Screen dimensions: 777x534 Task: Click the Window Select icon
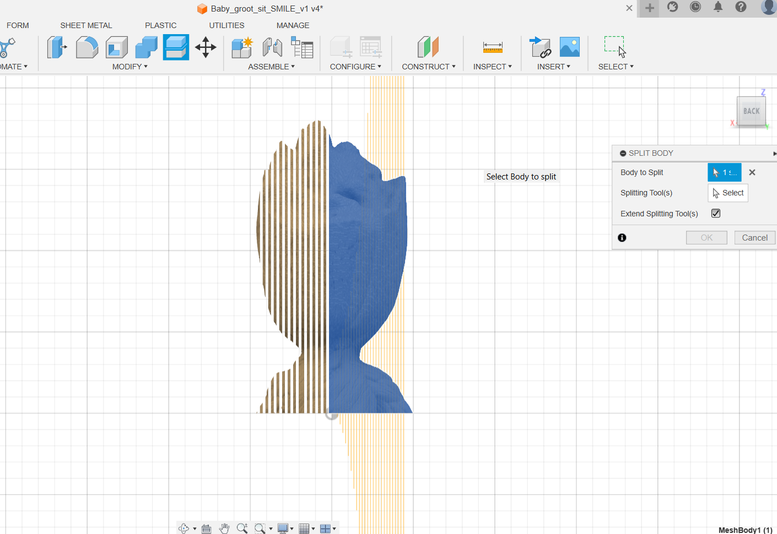616,47
